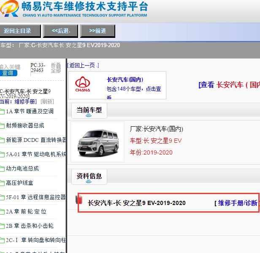Open tree item 高压护线盒

[19, 183]
